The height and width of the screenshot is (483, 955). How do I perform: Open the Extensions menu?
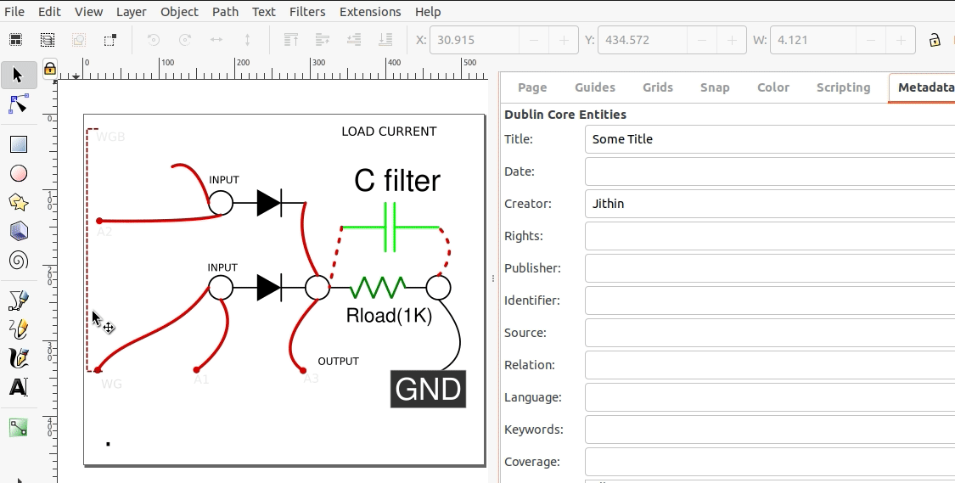point(370,12)
